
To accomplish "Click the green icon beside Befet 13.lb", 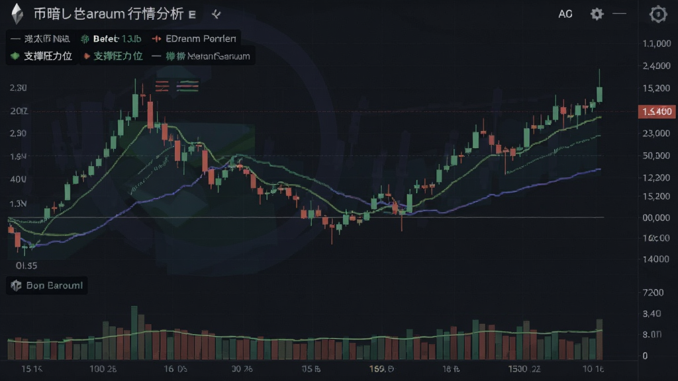I will pyautogui.click(x=85, y=39).
